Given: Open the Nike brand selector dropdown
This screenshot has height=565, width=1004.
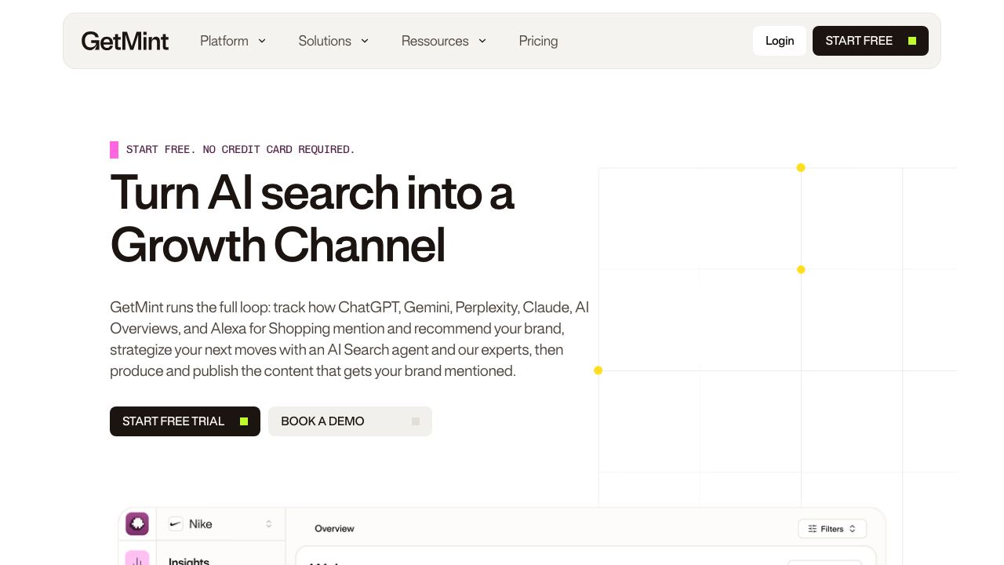Looking at the screenshot, I should (x=221, y=524).
